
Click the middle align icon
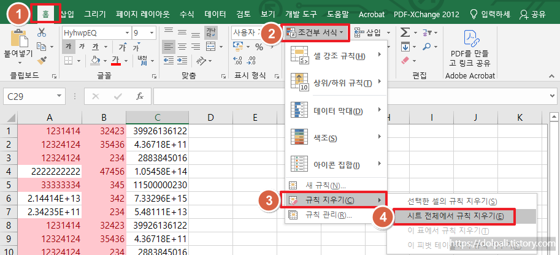tap(182, 33)
